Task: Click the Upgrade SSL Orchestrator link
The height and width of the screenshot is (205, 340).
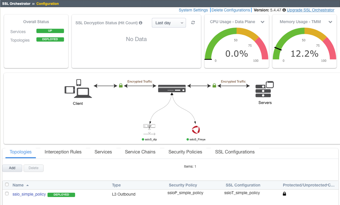Action: (x=311, y=10)
